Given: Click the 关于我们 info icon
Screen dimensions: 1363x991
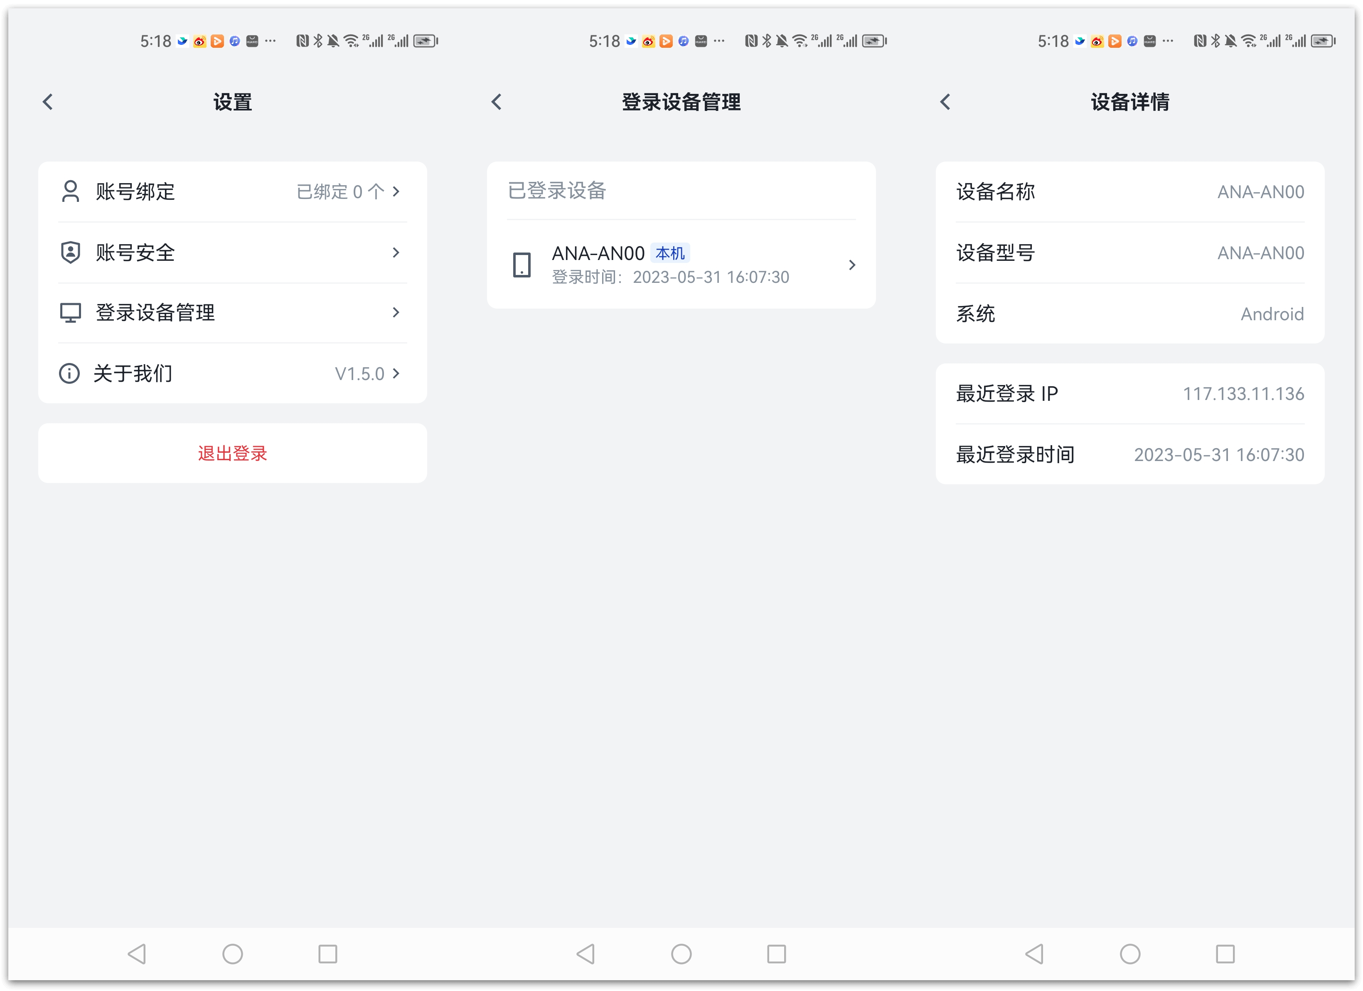Looking at the screenshot, I should [69, 373].
